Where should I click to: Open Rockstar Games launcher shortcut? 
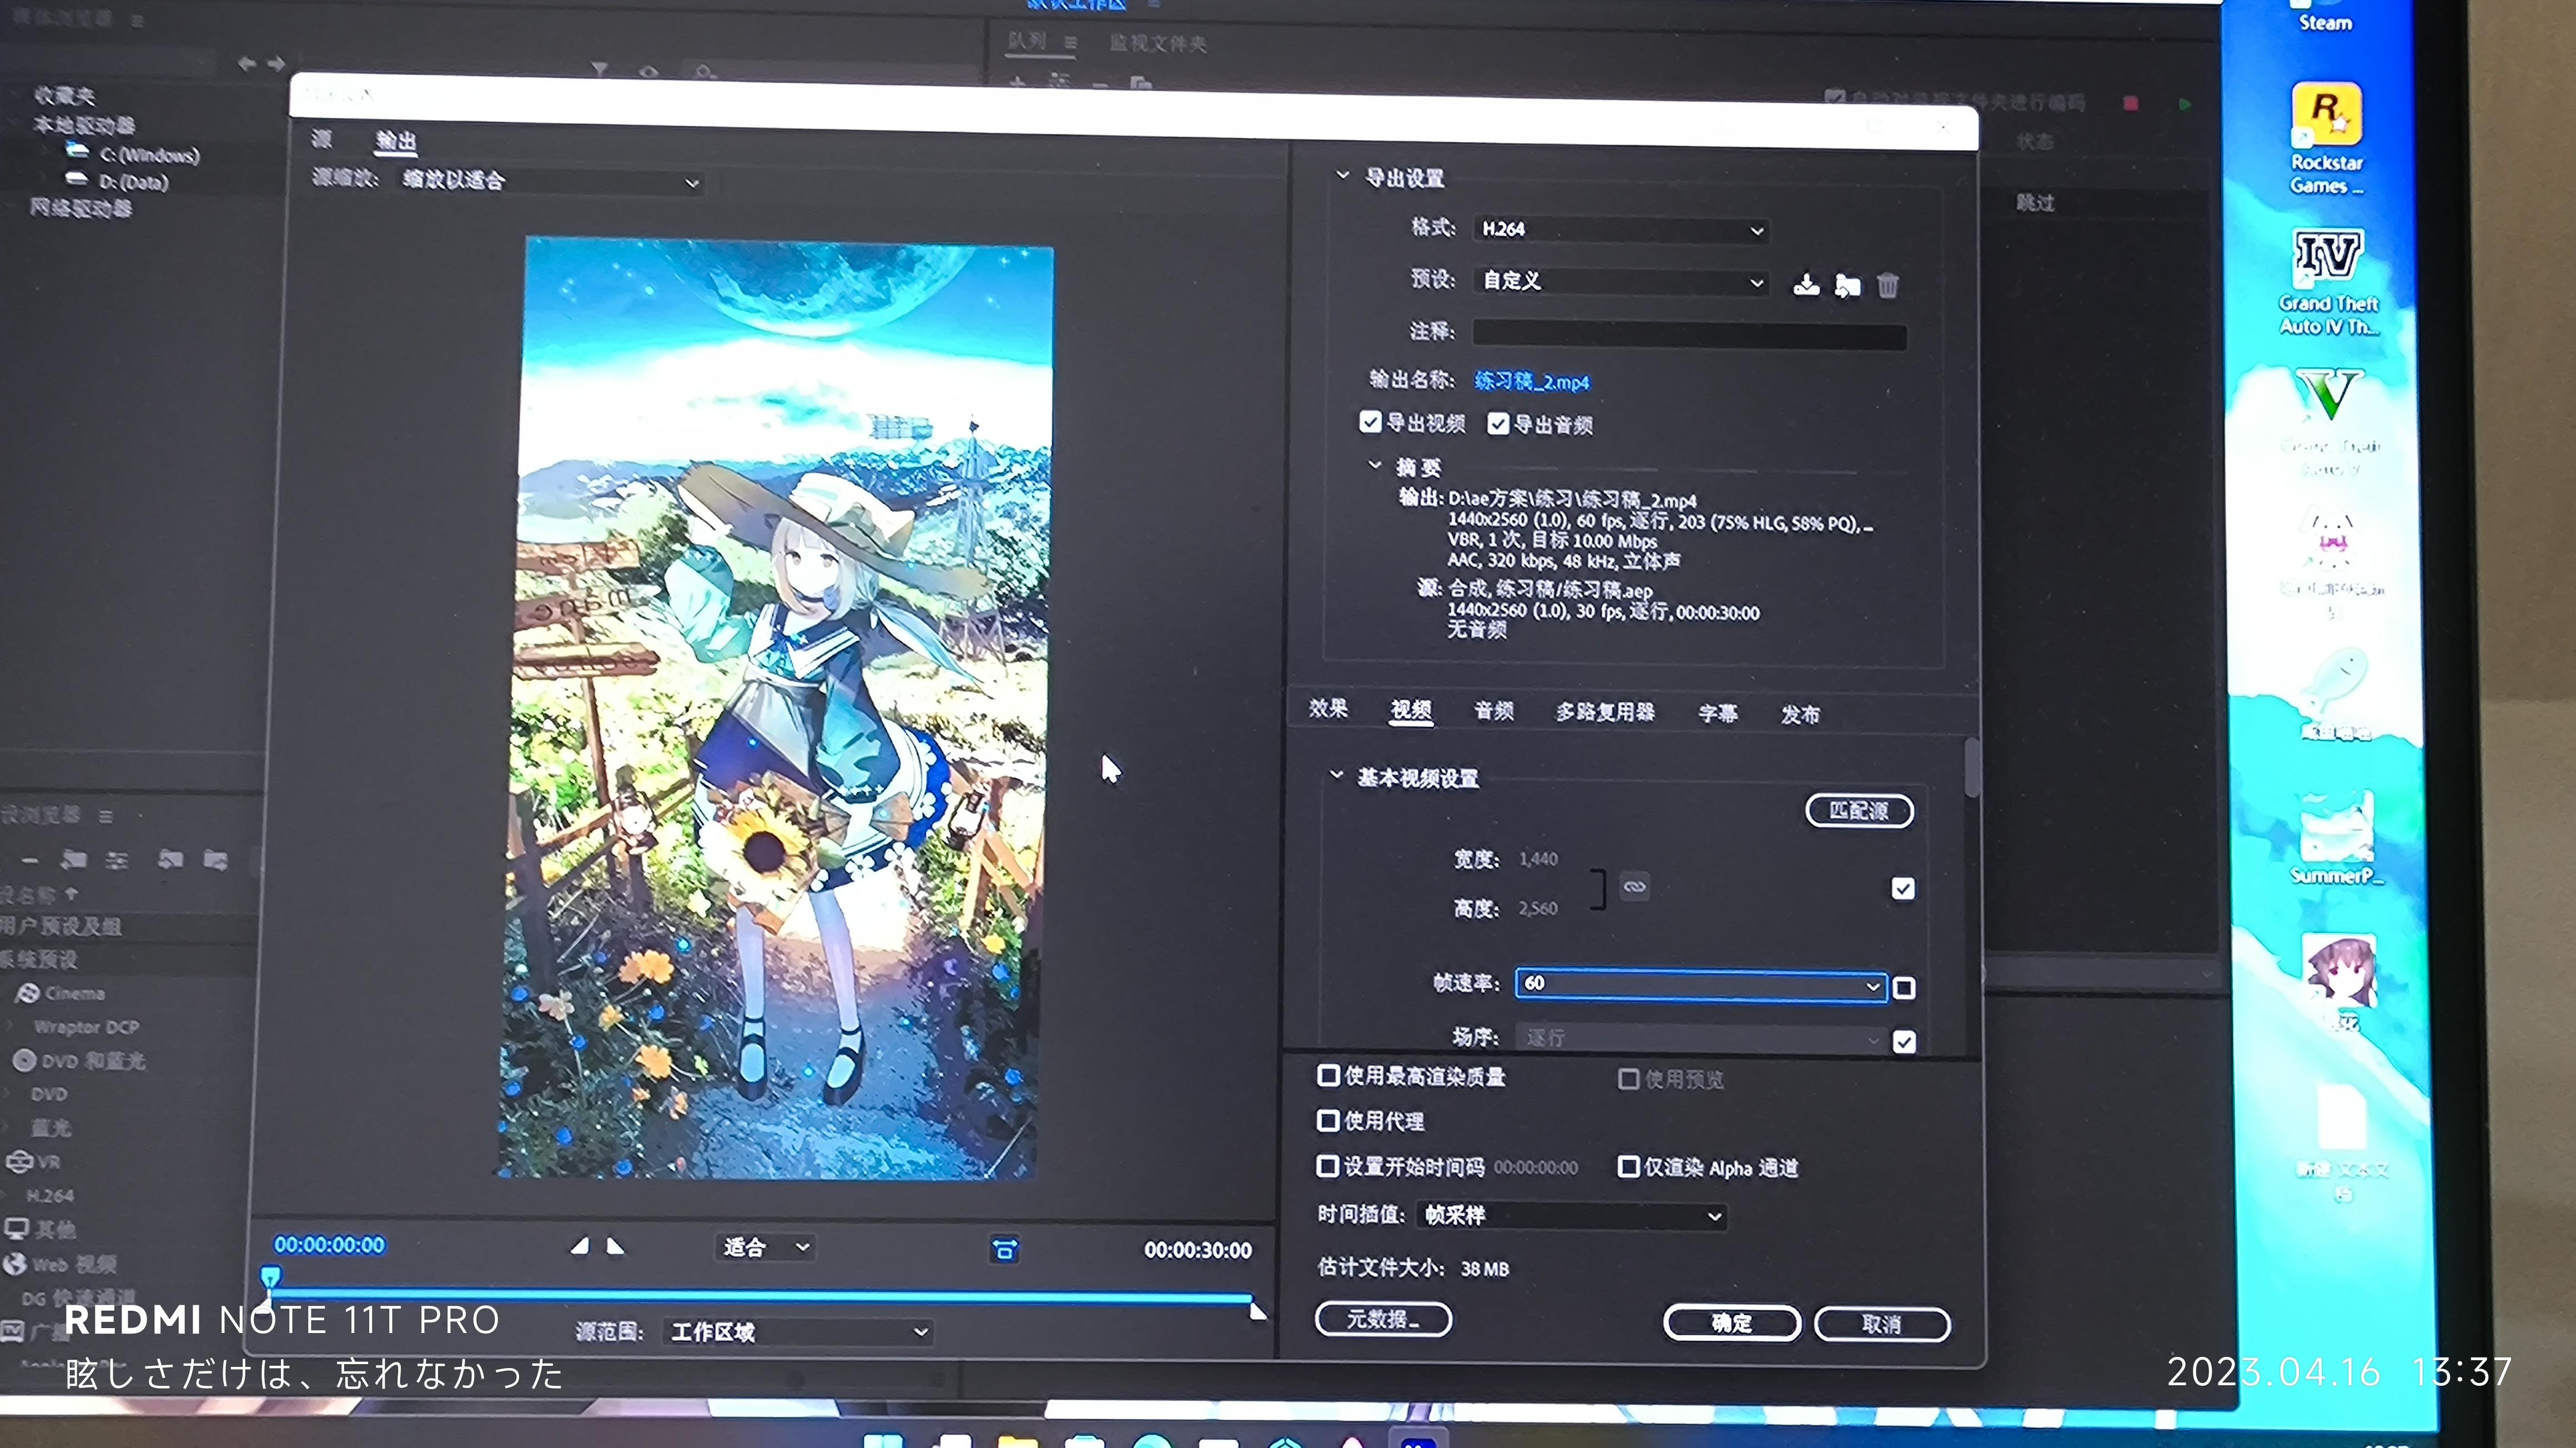coord(2326,138)
